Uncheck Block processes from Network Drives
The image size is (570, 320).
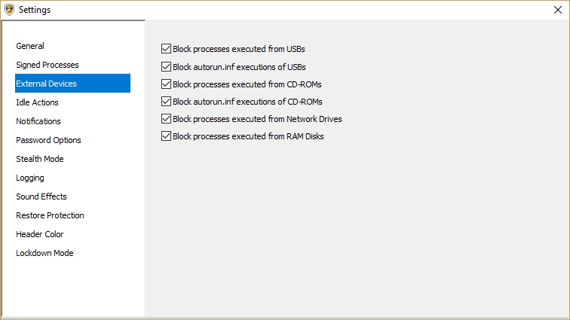(x=167, y=119)
